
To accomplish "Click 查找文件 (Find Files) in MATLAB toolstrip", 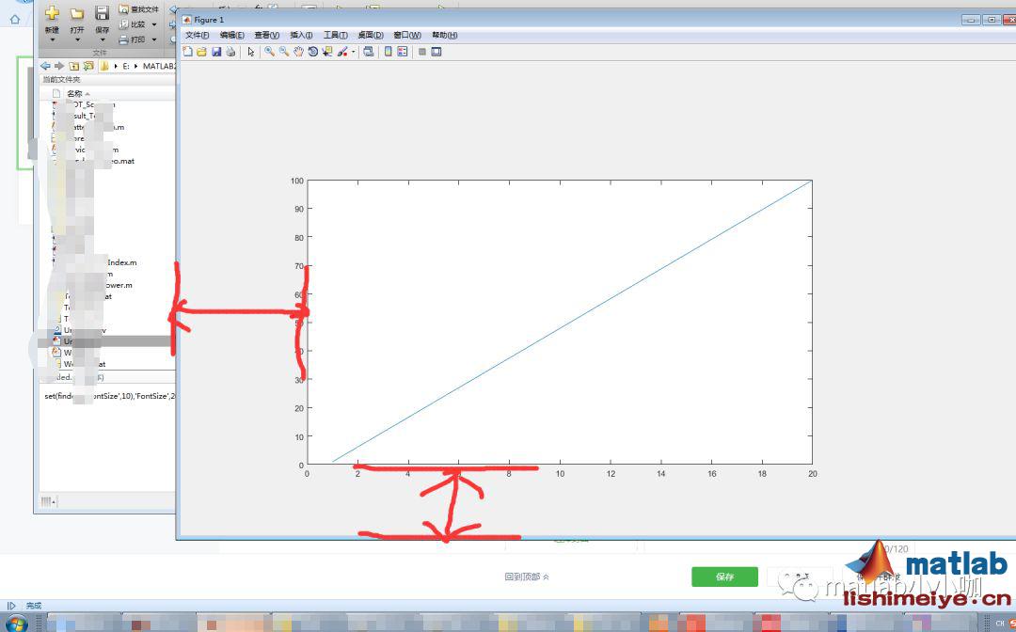I will tap(138, 9).
